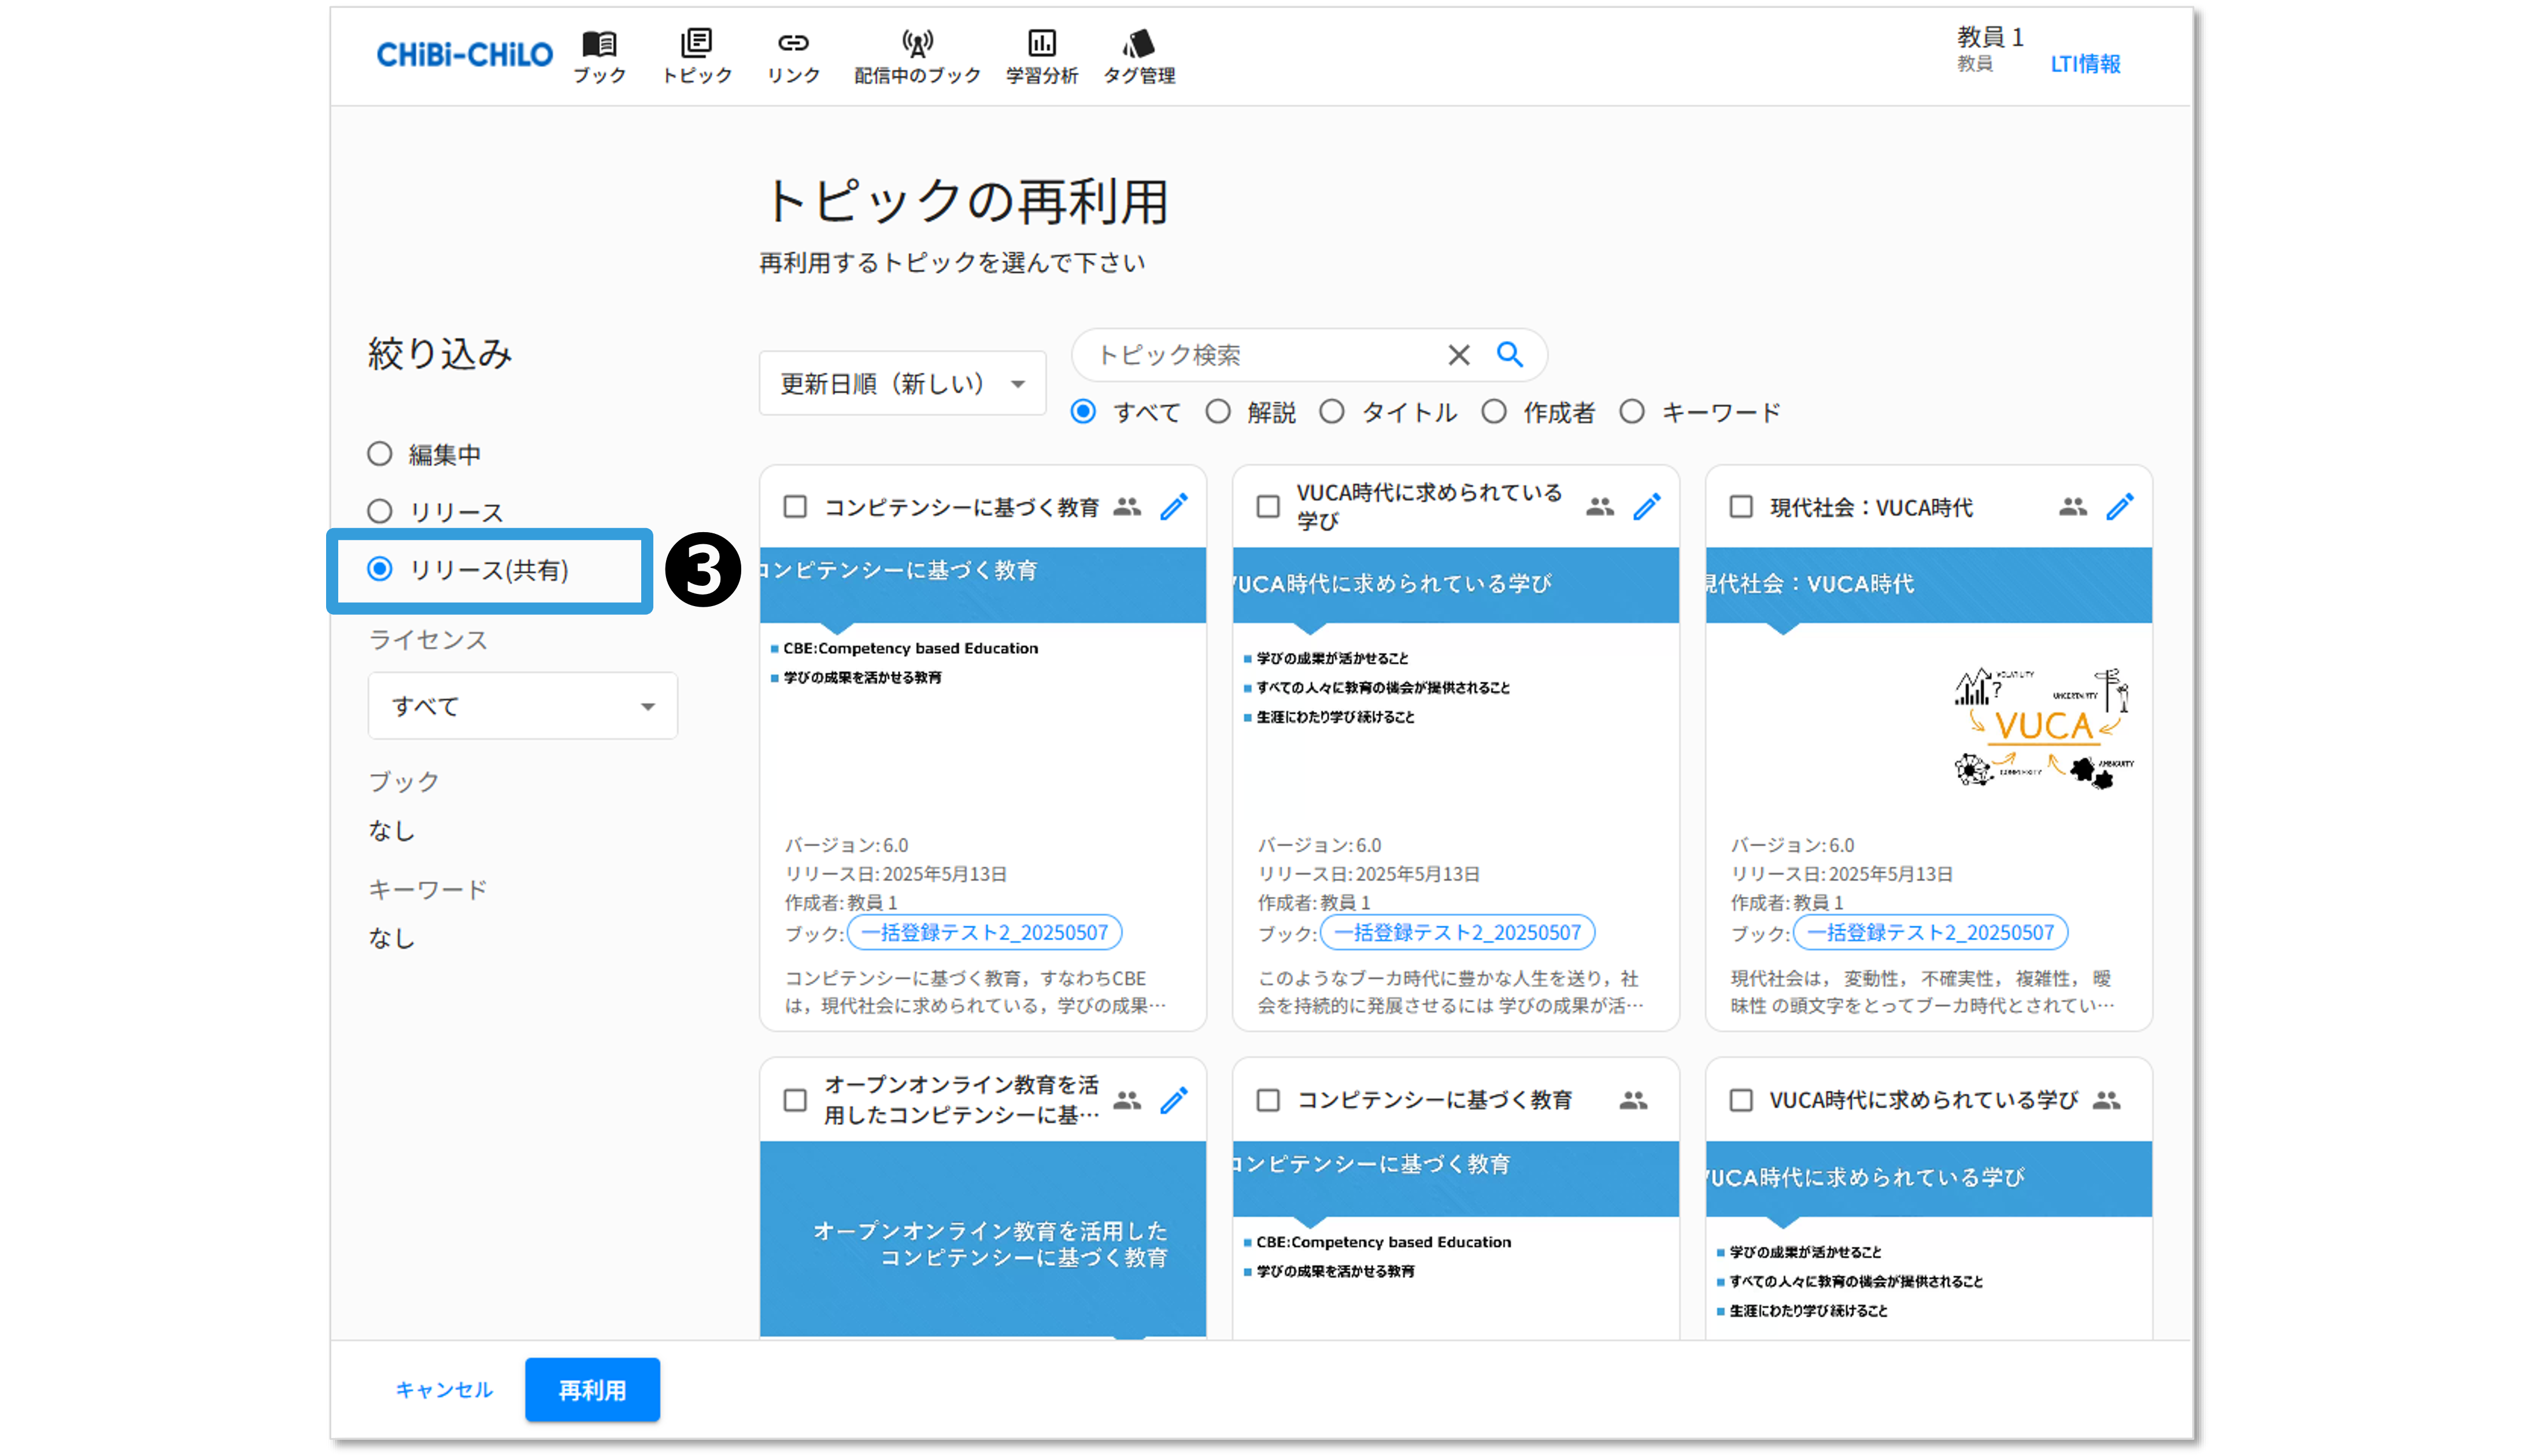Click pencil edit icon on 現代社会:VUCA時代 card

point(2120,507)
